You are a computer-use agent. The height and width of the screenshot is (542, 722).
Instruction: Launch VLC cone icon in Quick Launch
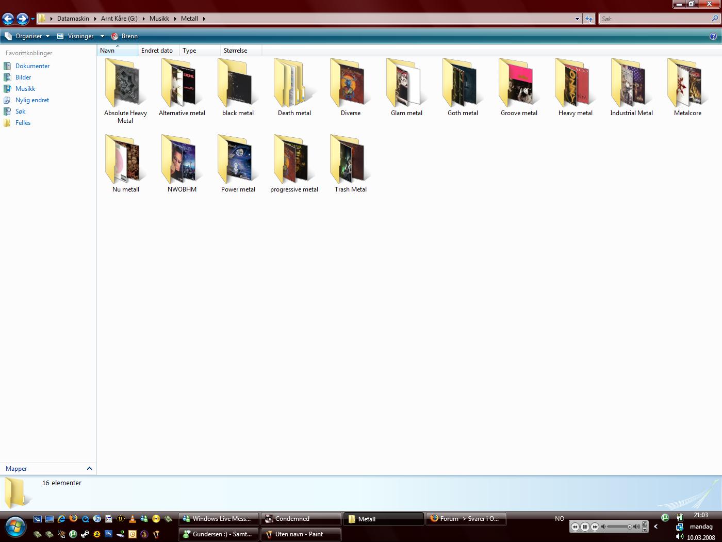pyautogui.click(x=133, y=519)
